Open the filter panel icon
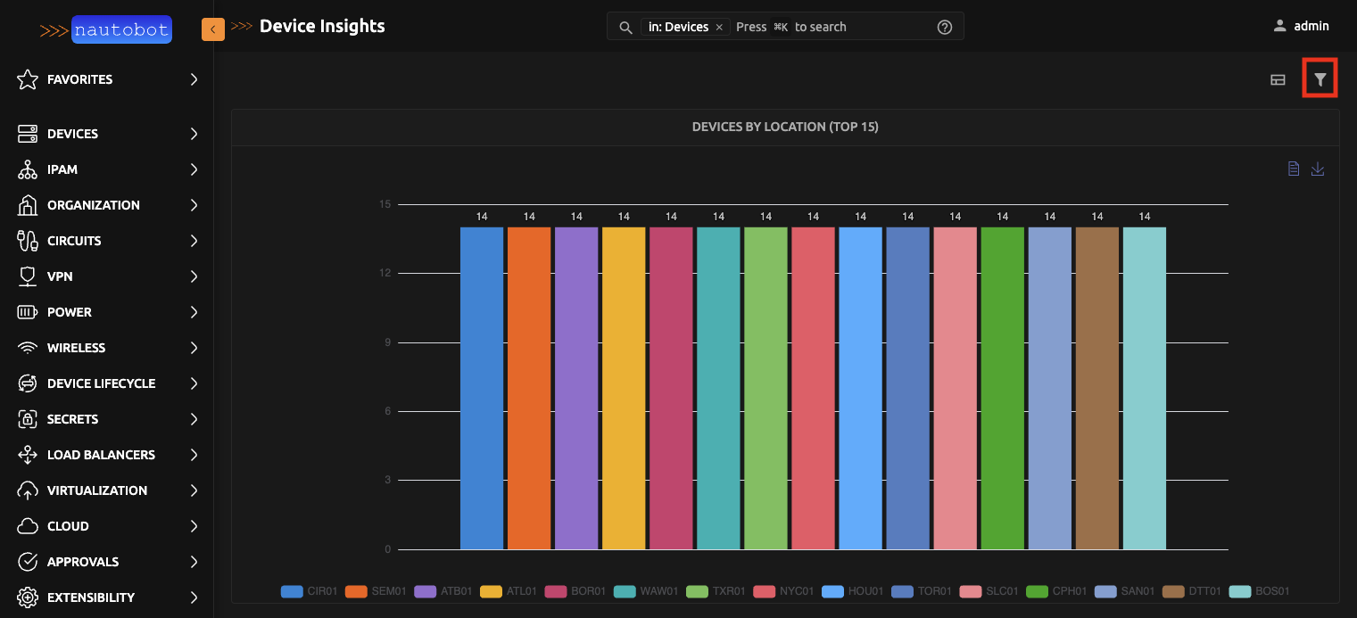 [x=1320, y=78]
